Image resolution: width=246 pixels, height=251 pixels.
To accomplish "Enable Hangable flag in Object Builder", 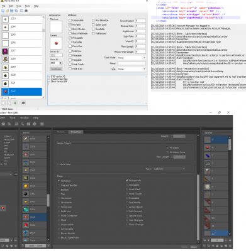I will (127, 185).
